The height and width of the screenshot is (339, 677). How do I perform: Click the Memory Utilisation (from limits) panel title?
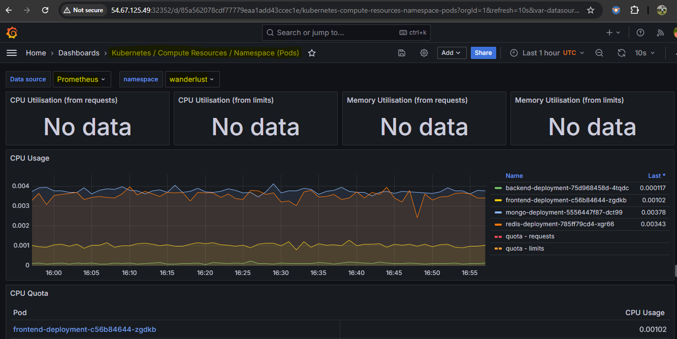[x=569, y=100]
